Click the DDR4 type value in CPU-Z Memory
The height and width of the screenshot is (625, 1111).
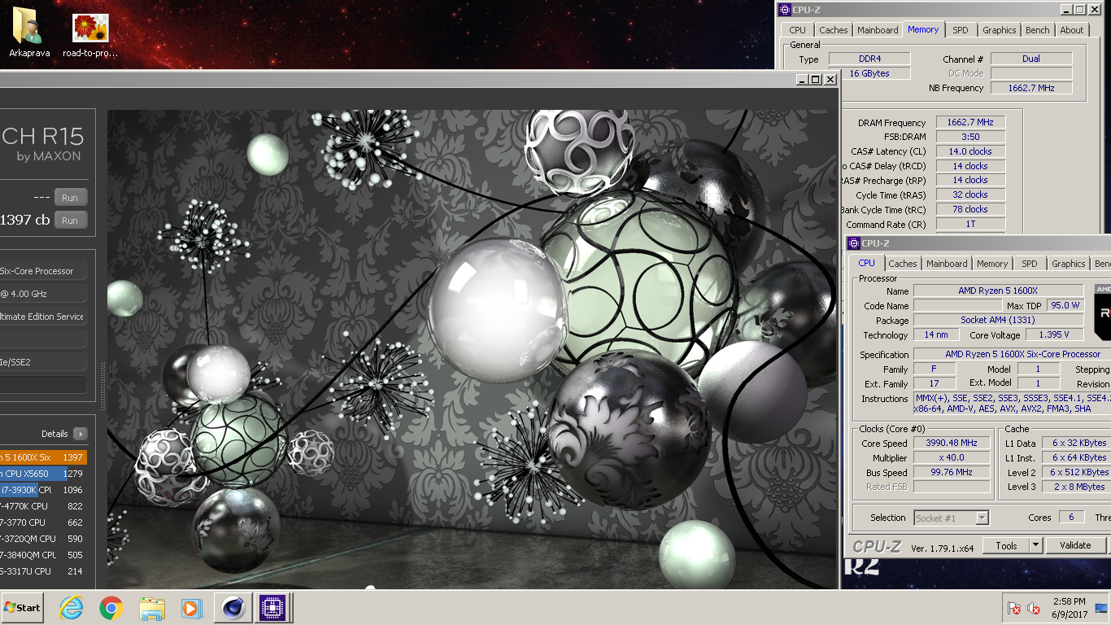(869, 59)
